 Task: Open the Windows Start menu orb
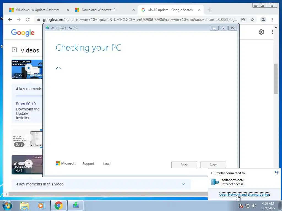[7, 206]
